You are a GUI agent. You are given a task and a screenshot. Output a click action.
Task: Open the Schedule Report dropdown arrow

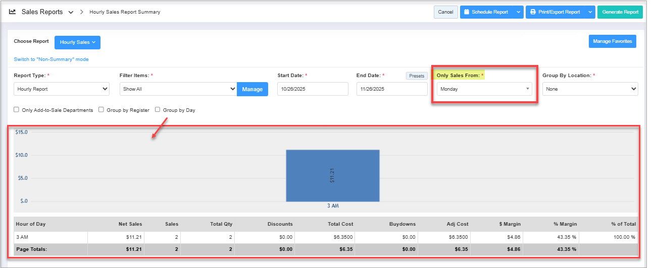pos(518,12)
